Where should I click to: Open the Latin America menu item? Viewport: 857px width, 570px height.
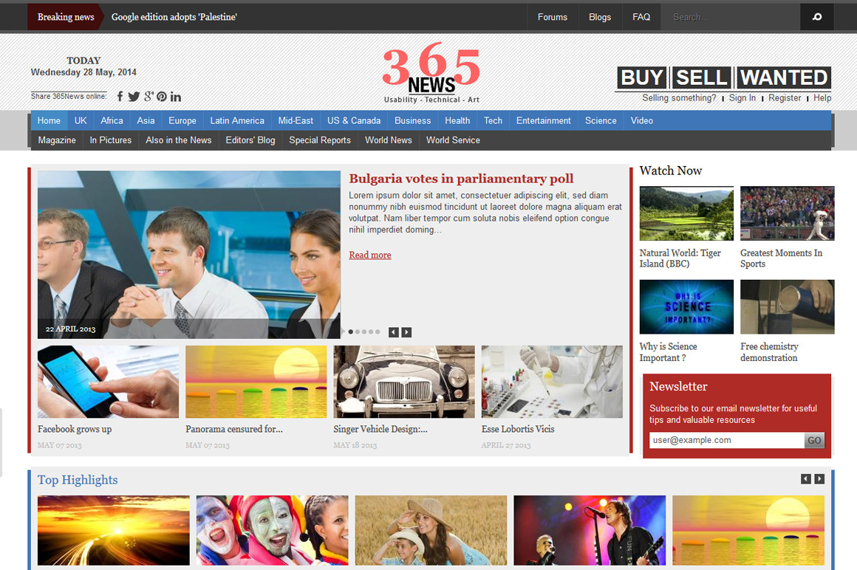236,120
